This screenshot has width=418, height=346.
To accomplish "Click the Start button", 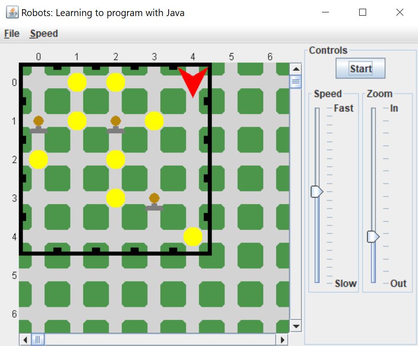I will click(x=361, y=68).
